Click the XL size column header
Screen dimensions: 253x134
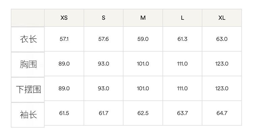[222, 18]
